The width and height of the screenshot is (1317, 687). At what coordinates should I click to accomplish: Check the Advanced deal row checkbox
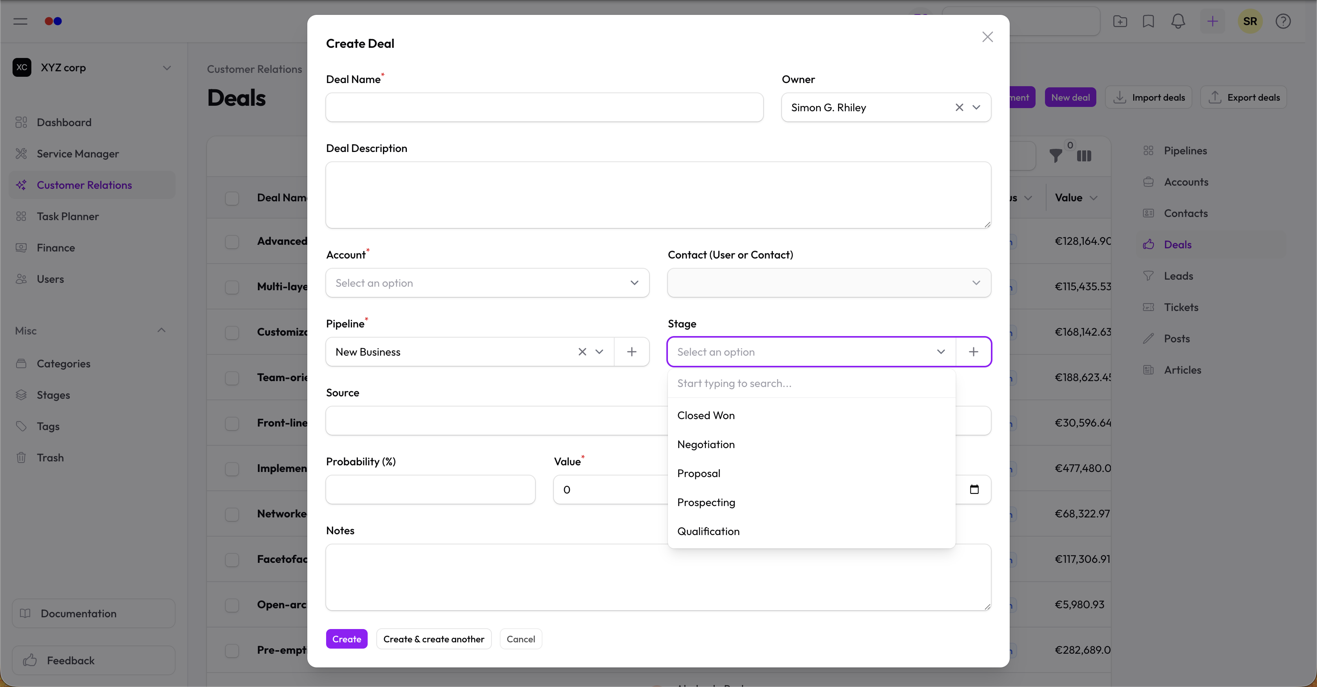pyautogui.click(x=232, y=242)
